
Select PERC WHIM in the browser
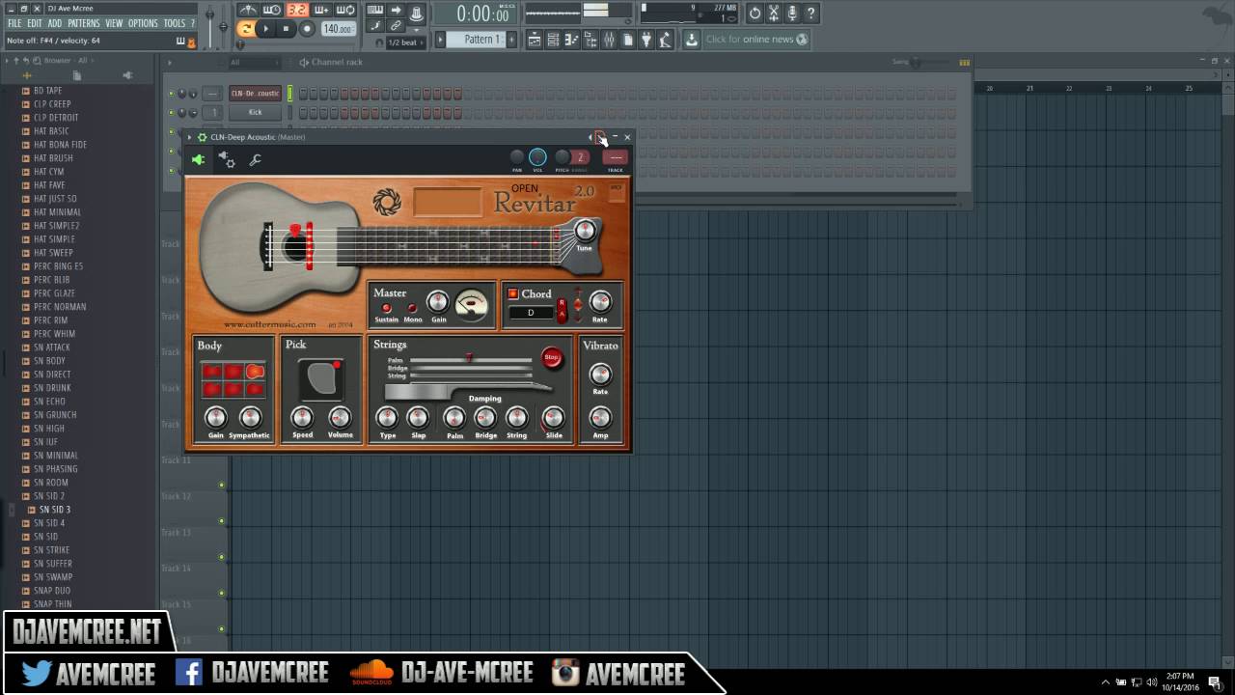point(54,334)
